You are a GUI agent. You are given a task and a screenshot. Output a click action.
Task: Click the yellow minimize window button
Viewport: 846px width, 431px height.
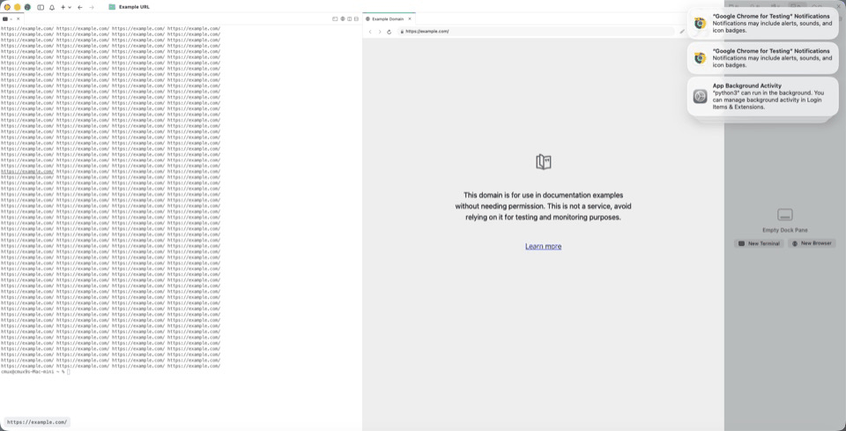18,7
